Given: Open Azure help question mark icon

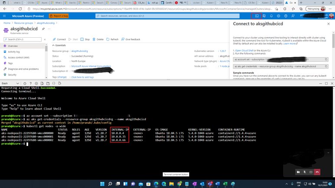Looking at the screenshot, I should [286, 16].
